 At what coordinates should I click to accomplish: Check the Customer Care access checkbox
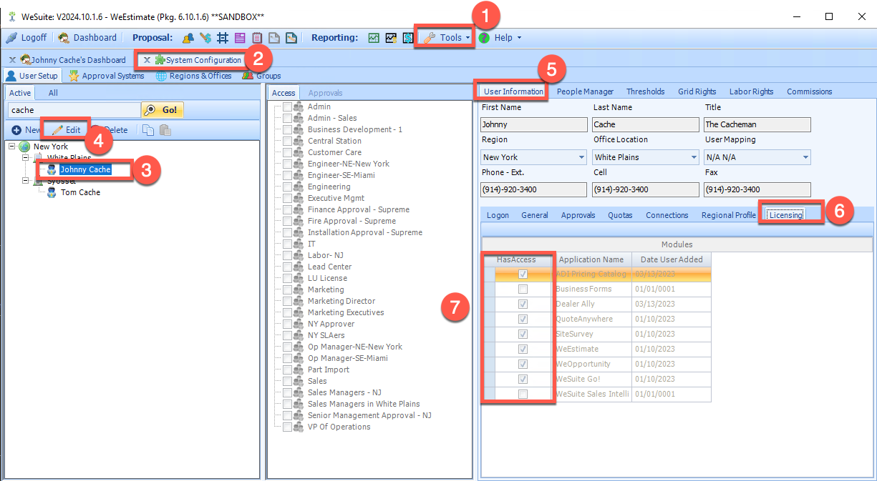pos(287,152)
